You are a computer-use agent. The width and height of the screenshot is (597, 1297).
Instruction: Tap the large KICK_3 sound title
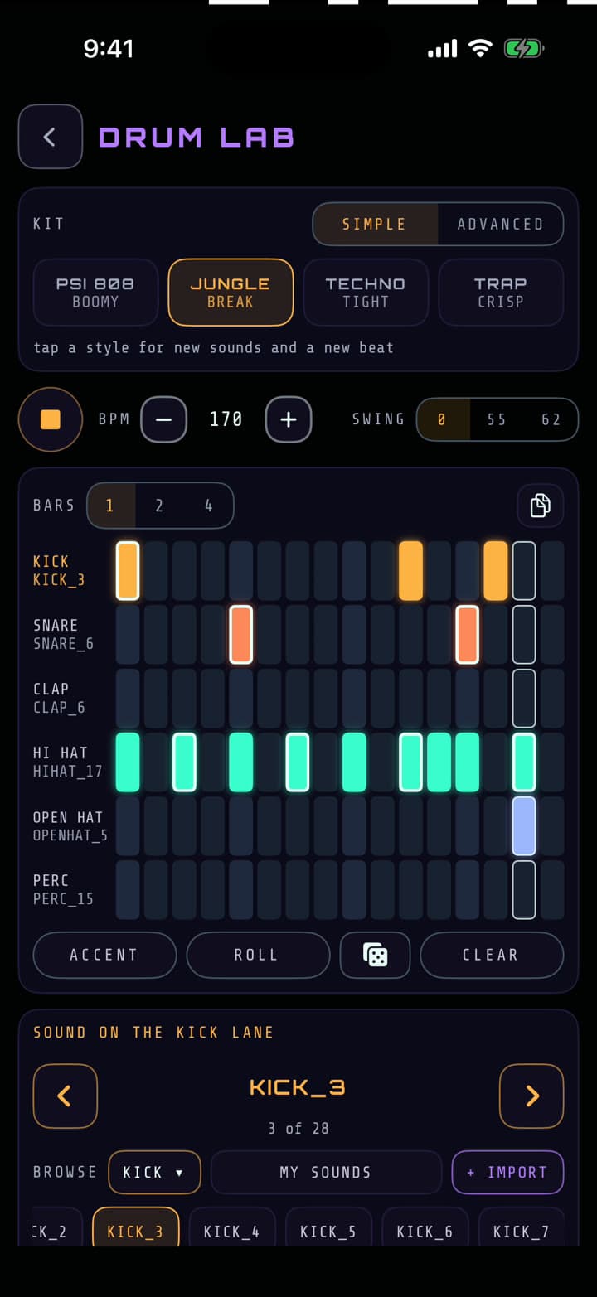(x=298, y=1086)
